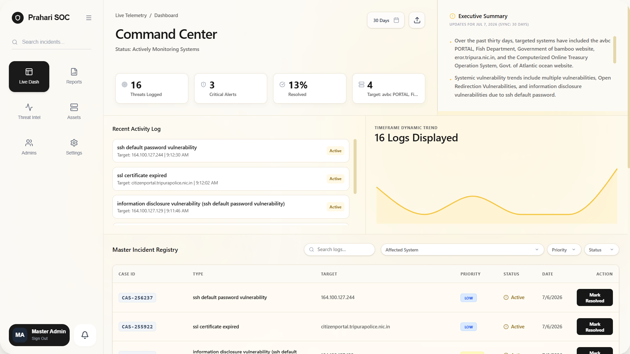Click the notification bell icon

[85, 335]
